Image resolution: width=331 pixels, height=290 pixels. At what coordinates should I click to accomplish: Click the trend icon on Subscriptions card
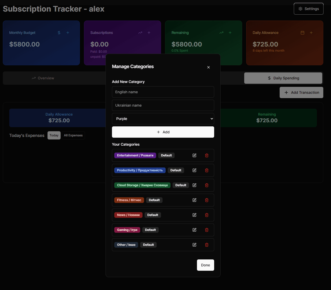pyautogui.click(x=140, y=33)
